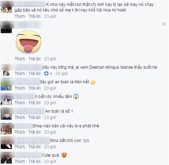Open blurred name of 'Shop nào bán' commenter
Viewport: 169px width, 165px height.
tap(23, 126)
